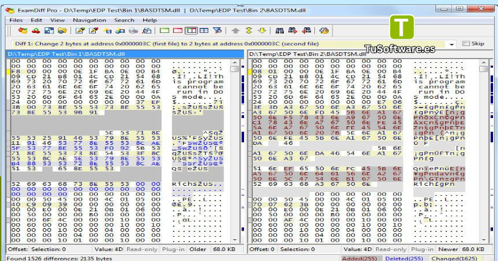Image resolution: width=498 pixels, height=261 pixels.
Task: Click Edit first file pencil icon
Action: [x=80, y=31]
